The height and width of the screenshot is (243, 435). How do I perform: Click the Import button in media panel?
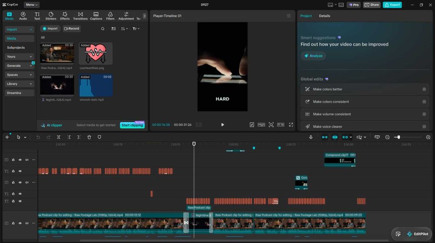coord(50,29)
